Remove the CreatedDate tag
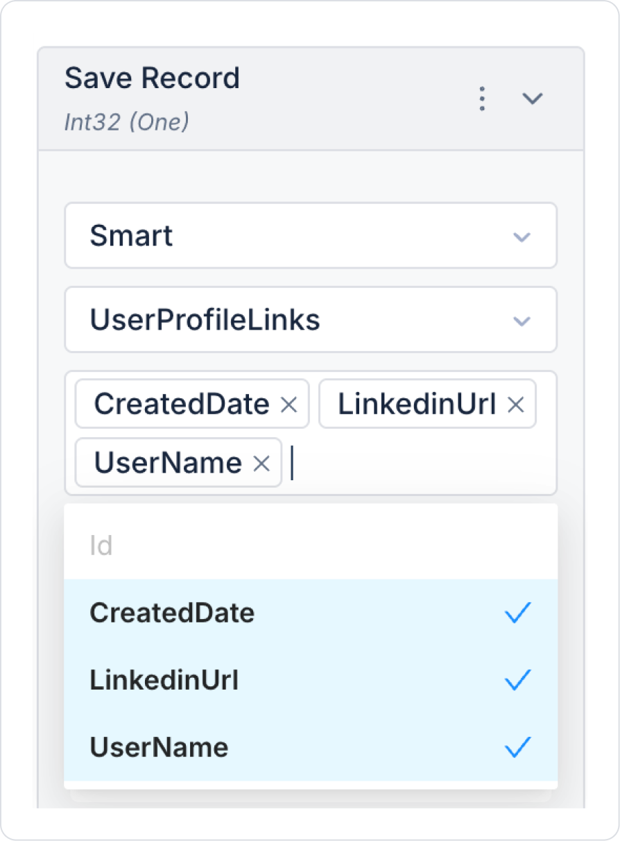This screenshot has height=841, width=620. (289, 405)
